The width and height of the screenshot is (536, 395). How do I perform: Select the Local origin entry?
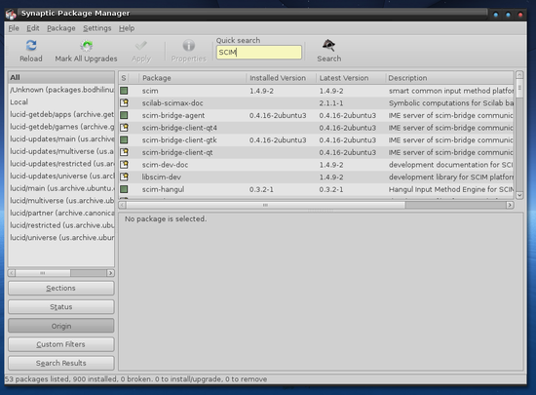(x=61, y=101)
